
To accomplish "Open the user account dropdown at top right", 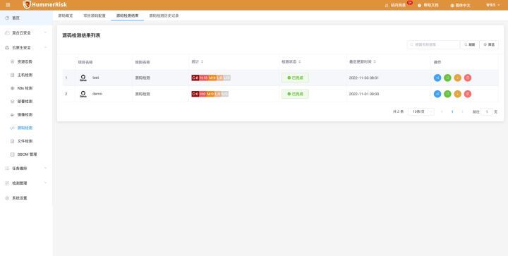I will 492,5.
